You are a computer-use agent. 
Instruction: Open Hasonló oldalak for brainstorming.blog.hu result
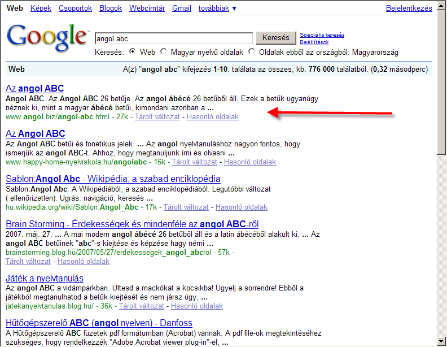tap(84, 262)
